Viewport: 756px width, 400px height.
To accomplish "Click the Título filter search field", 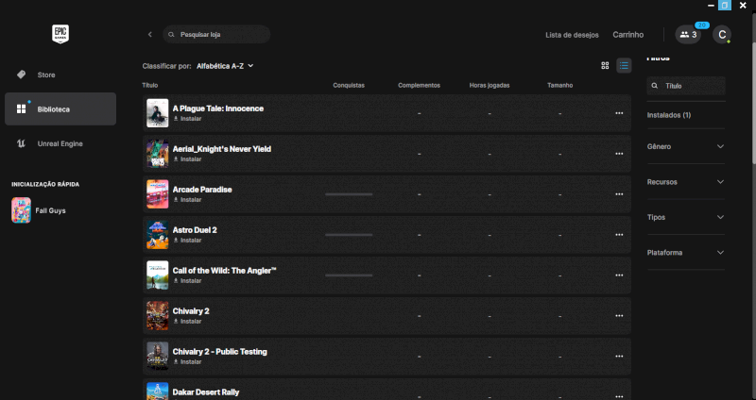I will tap(686, 86).
